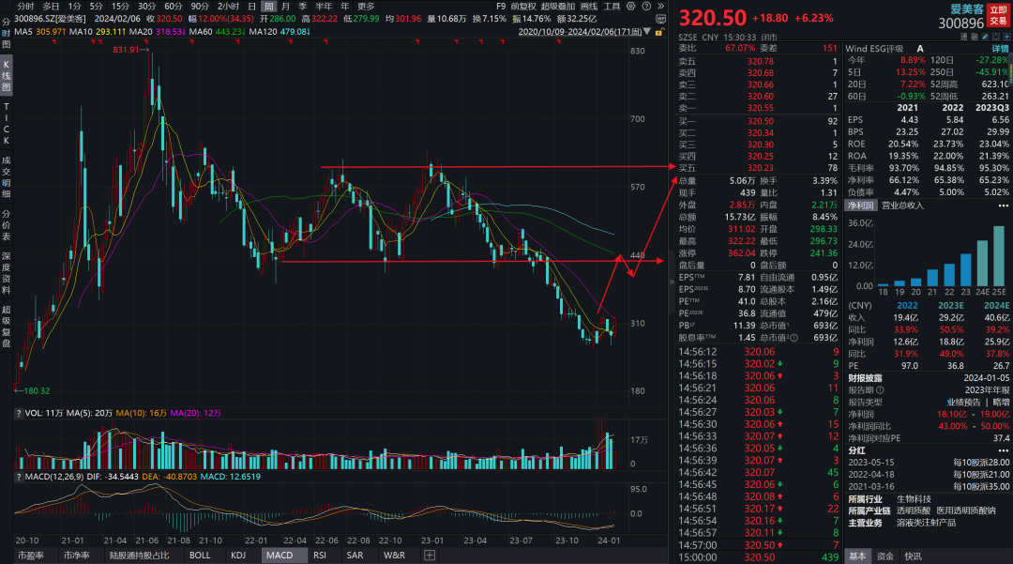
Task: Toggle 前复权 price adjustment mode
Action: click(x=522, y=6)
